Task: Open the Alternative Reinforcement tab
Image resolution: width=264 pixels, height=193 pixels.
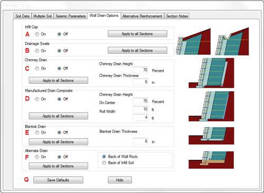Action: tap(142, 16)
